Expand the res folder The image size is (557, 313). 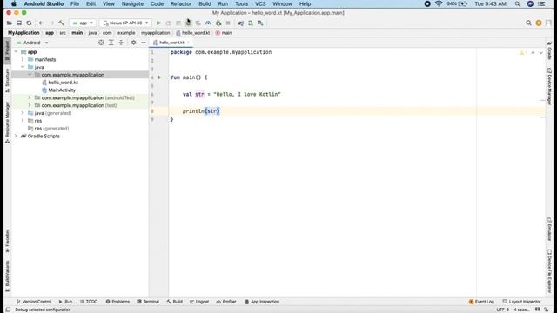pos(23,121)
